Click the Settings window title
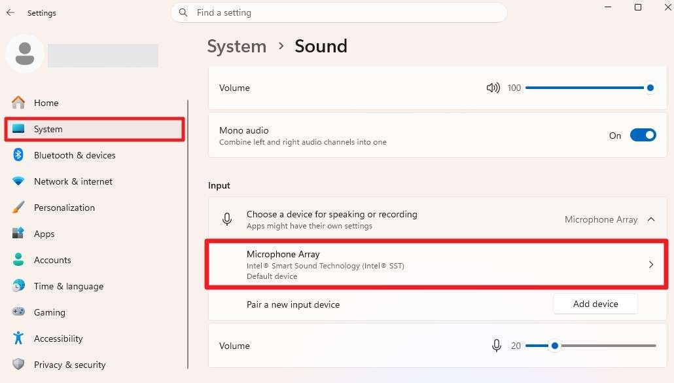Image resolution: width=674 pixels, height=383 pixels. (42, 13)
